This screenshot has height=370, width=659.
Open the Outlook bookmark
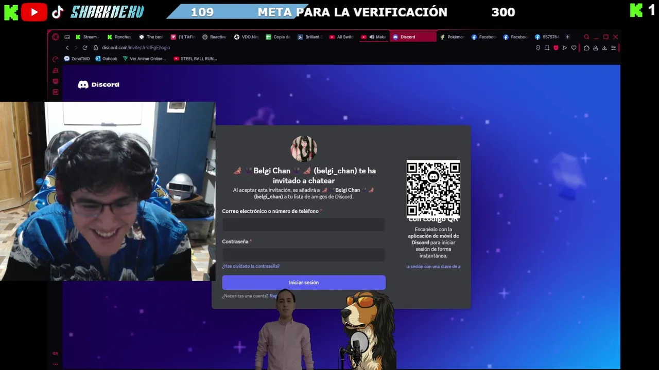click(106, 59)
